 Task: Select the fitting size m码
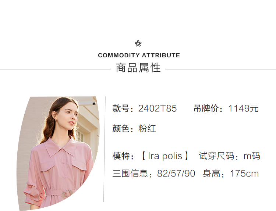pos(252,156)
